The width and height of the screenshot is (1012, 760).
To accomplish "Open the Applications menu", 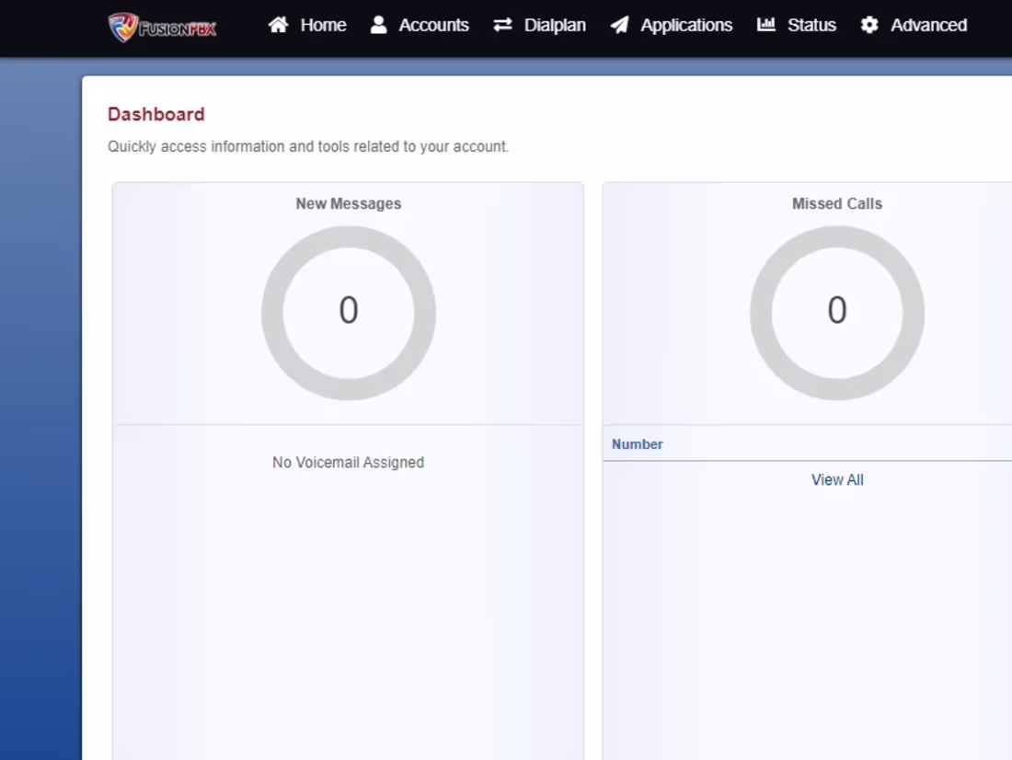I will coord(686,25).
